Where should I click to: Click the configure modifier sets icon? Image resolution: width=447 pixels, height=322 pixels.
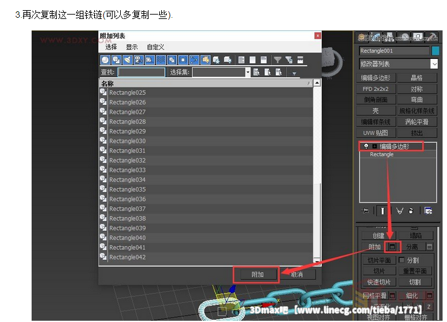[x=428, y=211]
